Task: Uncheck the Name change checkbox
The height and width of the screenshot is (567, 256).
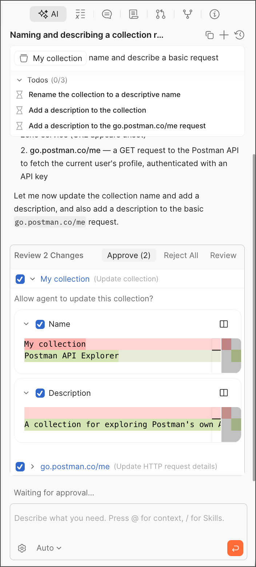Action: 40,324
